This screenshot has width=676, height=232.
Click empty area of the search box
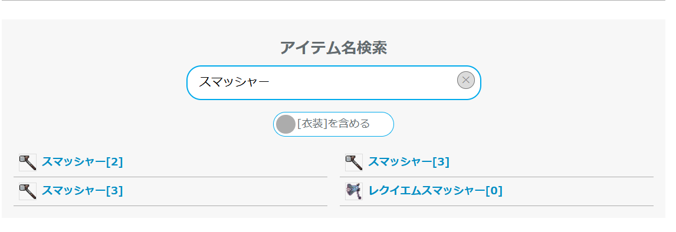click(362, 82)
